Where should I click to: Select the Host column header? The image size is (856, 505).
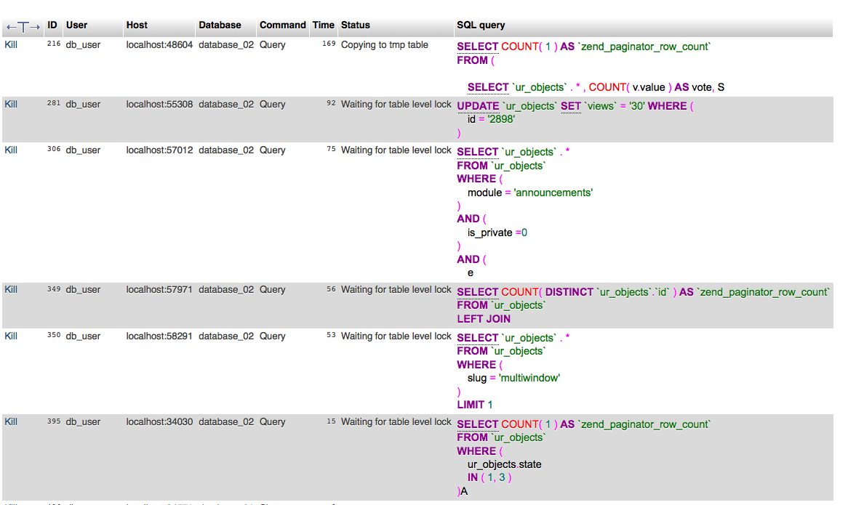click(x=137, y=25)
